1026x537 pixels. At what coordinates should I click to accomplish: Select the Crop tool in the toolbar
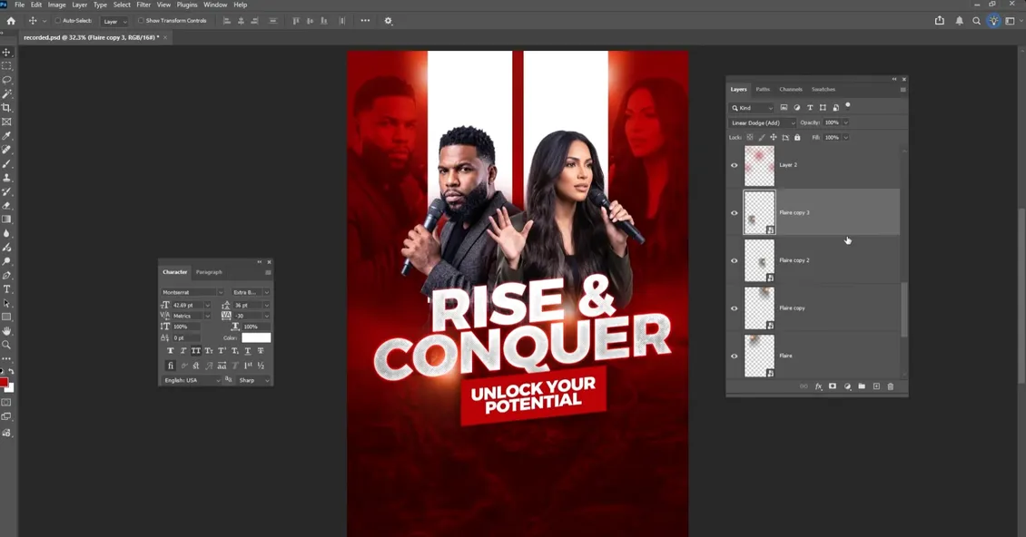point(6,107)
